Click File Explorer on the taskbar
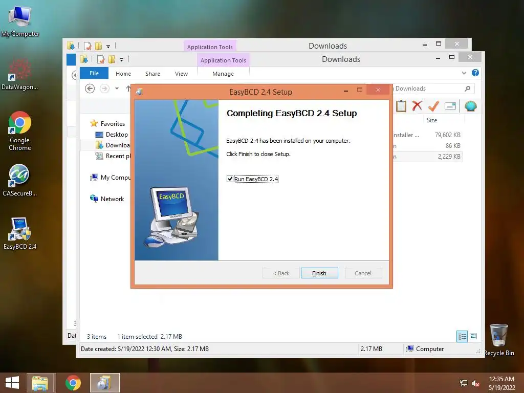Screen dimensions: 524x393 point(40,383)
